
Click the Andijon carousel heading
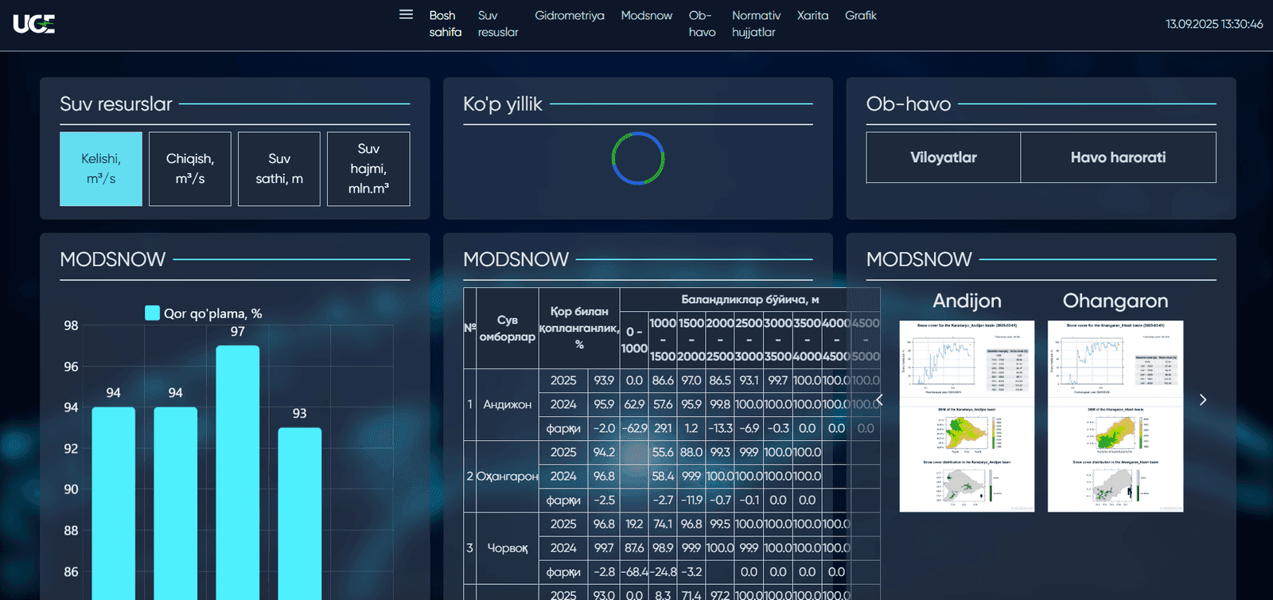pyautogui.click(x=967, y=301)
